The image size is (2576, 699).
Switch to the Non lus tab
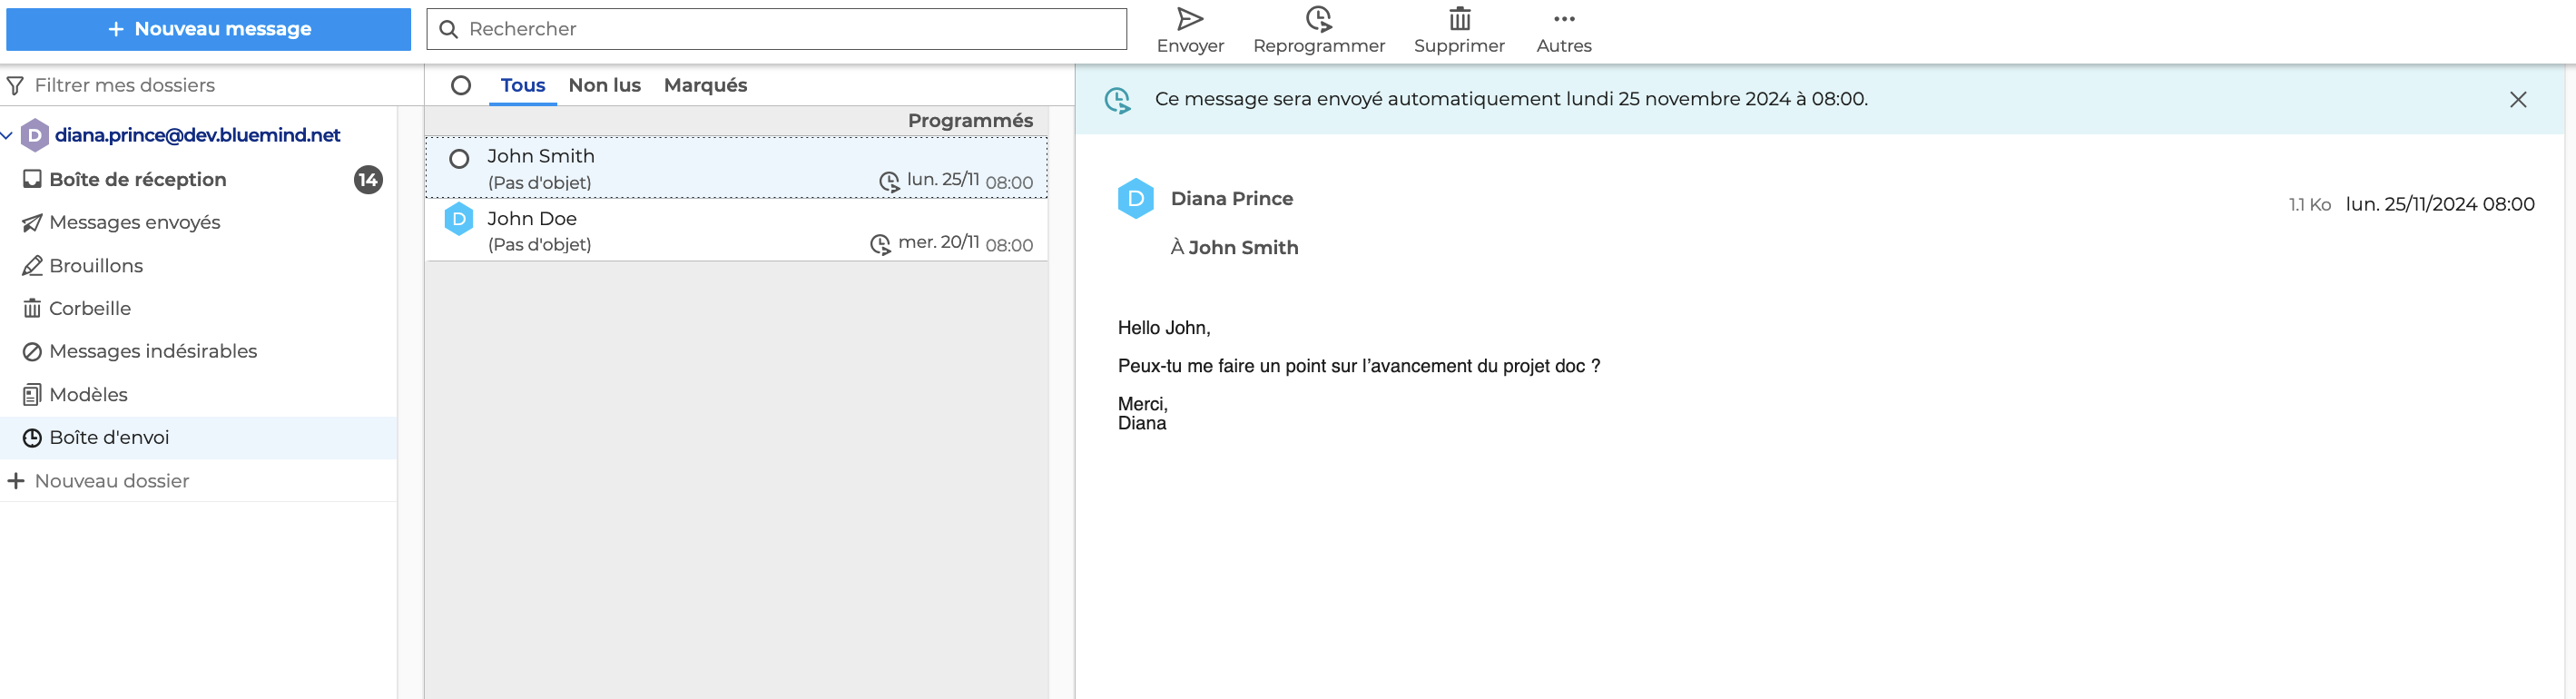coord(604,86)
